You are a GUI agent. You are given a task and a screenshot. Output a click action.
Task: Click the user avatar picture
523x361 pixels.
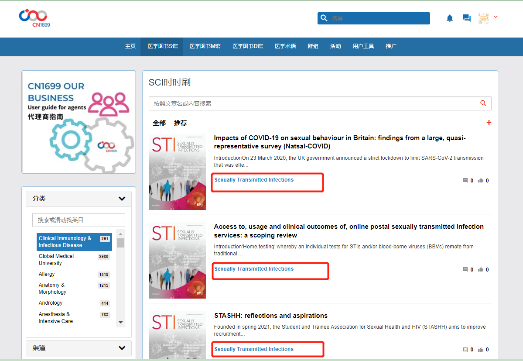click(x=483, y=18)
